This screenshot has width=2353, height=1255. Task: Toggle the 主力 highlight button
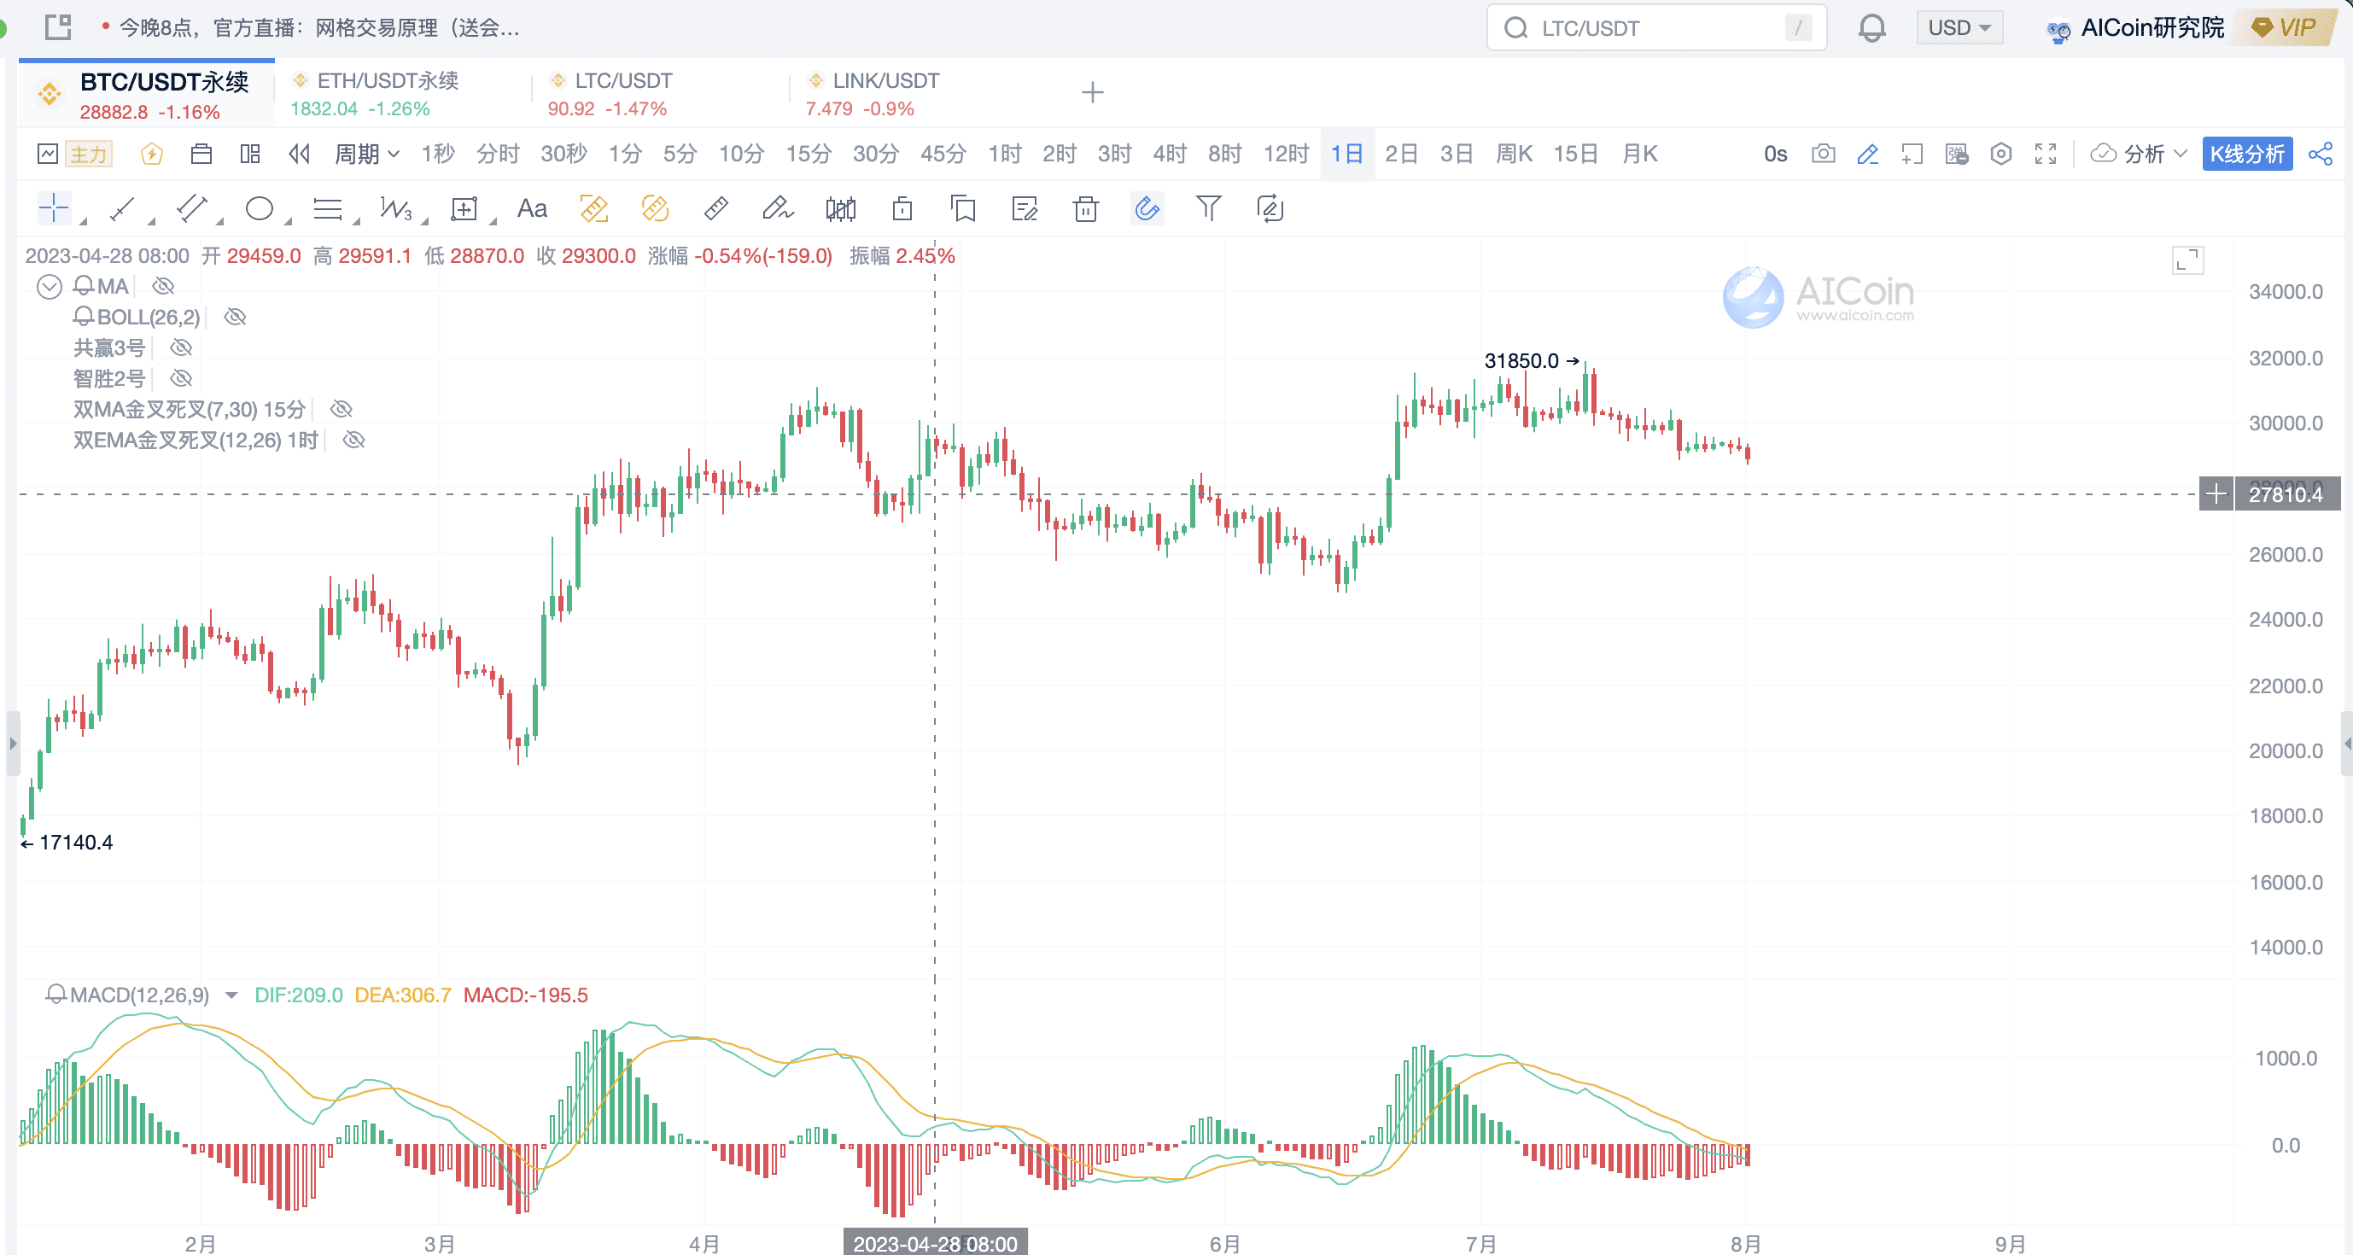tap(89, 154)
